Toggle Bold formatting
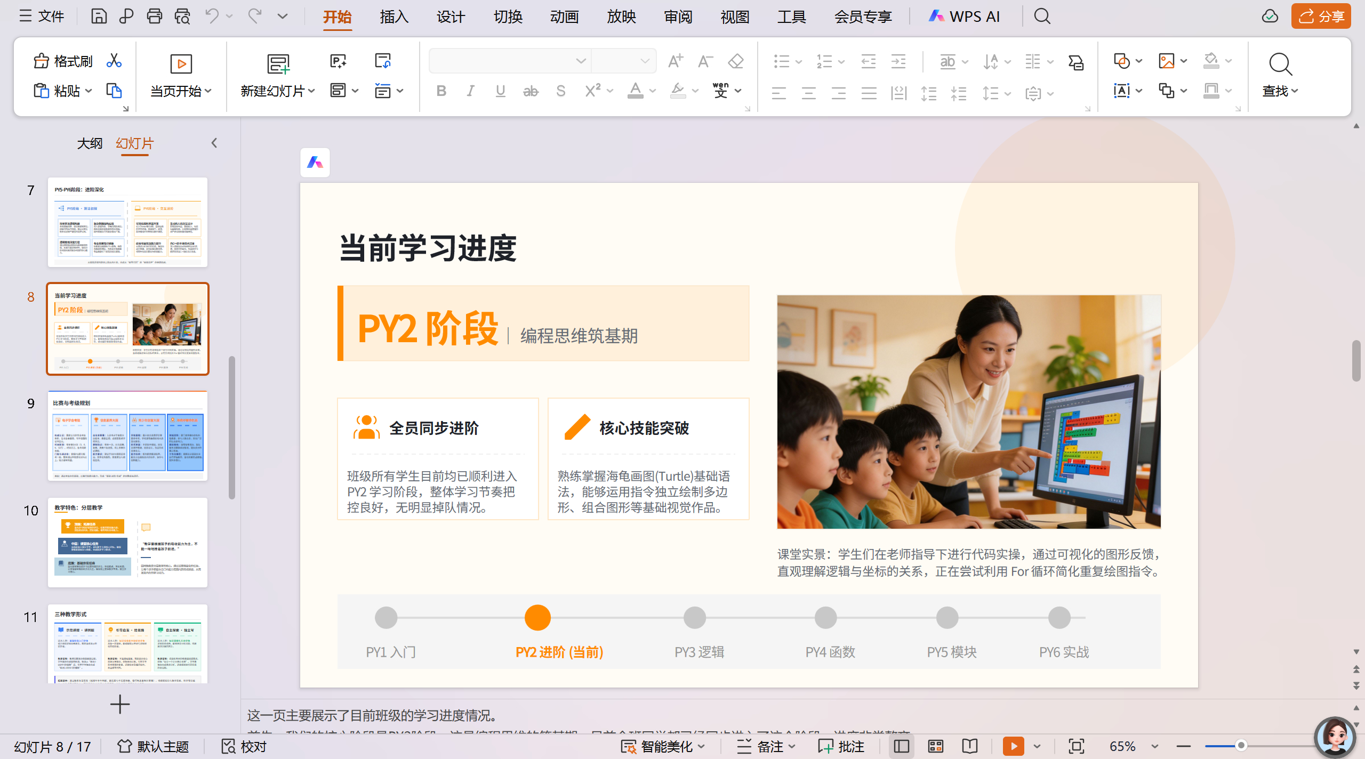This screenshot has width=1365, height=759. (x=441, y=91)
